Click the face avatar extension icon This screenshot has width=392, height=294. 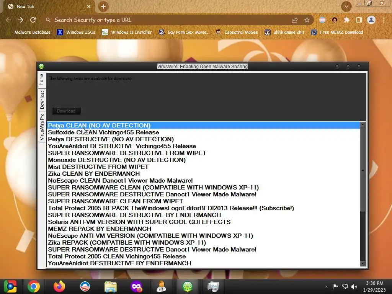335,20
